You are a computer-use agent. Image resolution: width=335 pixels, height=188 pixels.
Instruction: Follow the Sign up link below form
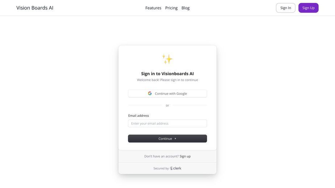tap(185, 156)
